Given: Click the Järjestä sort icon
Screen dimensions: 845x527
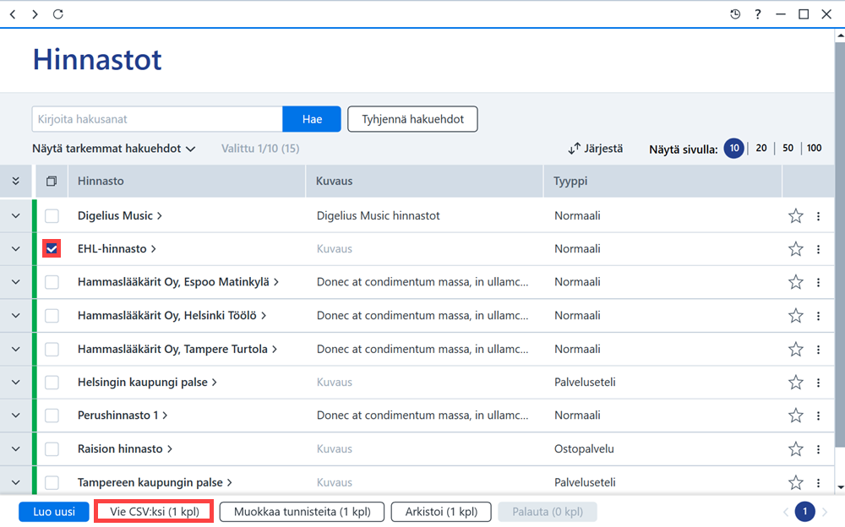Looking at the screenshot, I should 575,148.
